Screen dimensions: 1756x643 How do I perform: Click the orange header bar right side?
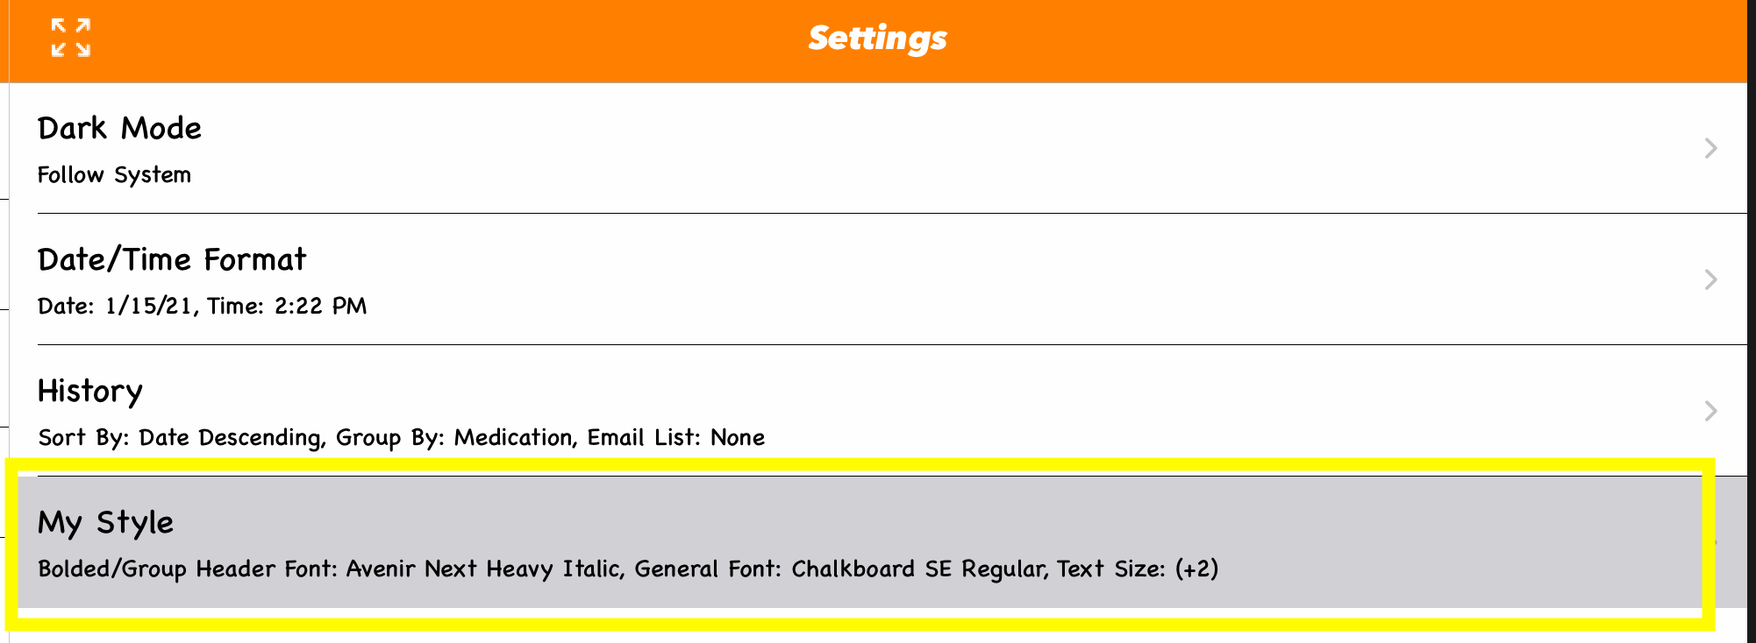pyautogui.click(x=1491, y=40)
